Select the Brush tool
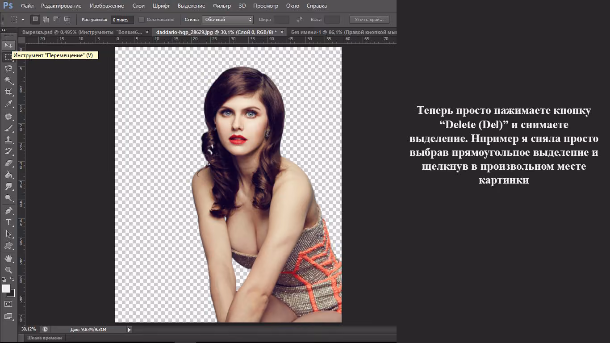Image resolution: width=610 pixels, height=343 pixels. pos(8,128)
